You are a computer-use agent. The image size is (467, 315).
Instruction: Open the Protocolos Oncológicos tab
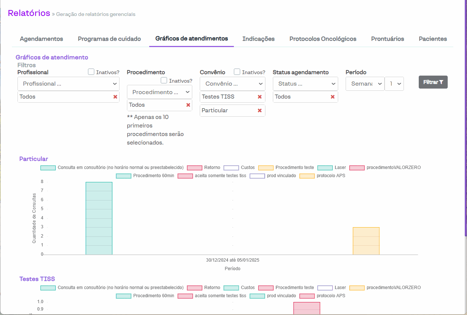323,39
